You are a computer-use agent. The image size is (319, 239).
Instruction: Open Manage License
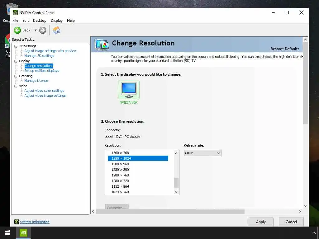pos(36,81)
